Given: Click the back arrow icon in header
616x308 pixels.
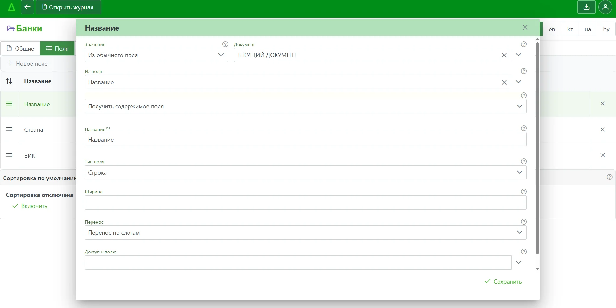Looking at the screenshot, I should click(28, 7).
